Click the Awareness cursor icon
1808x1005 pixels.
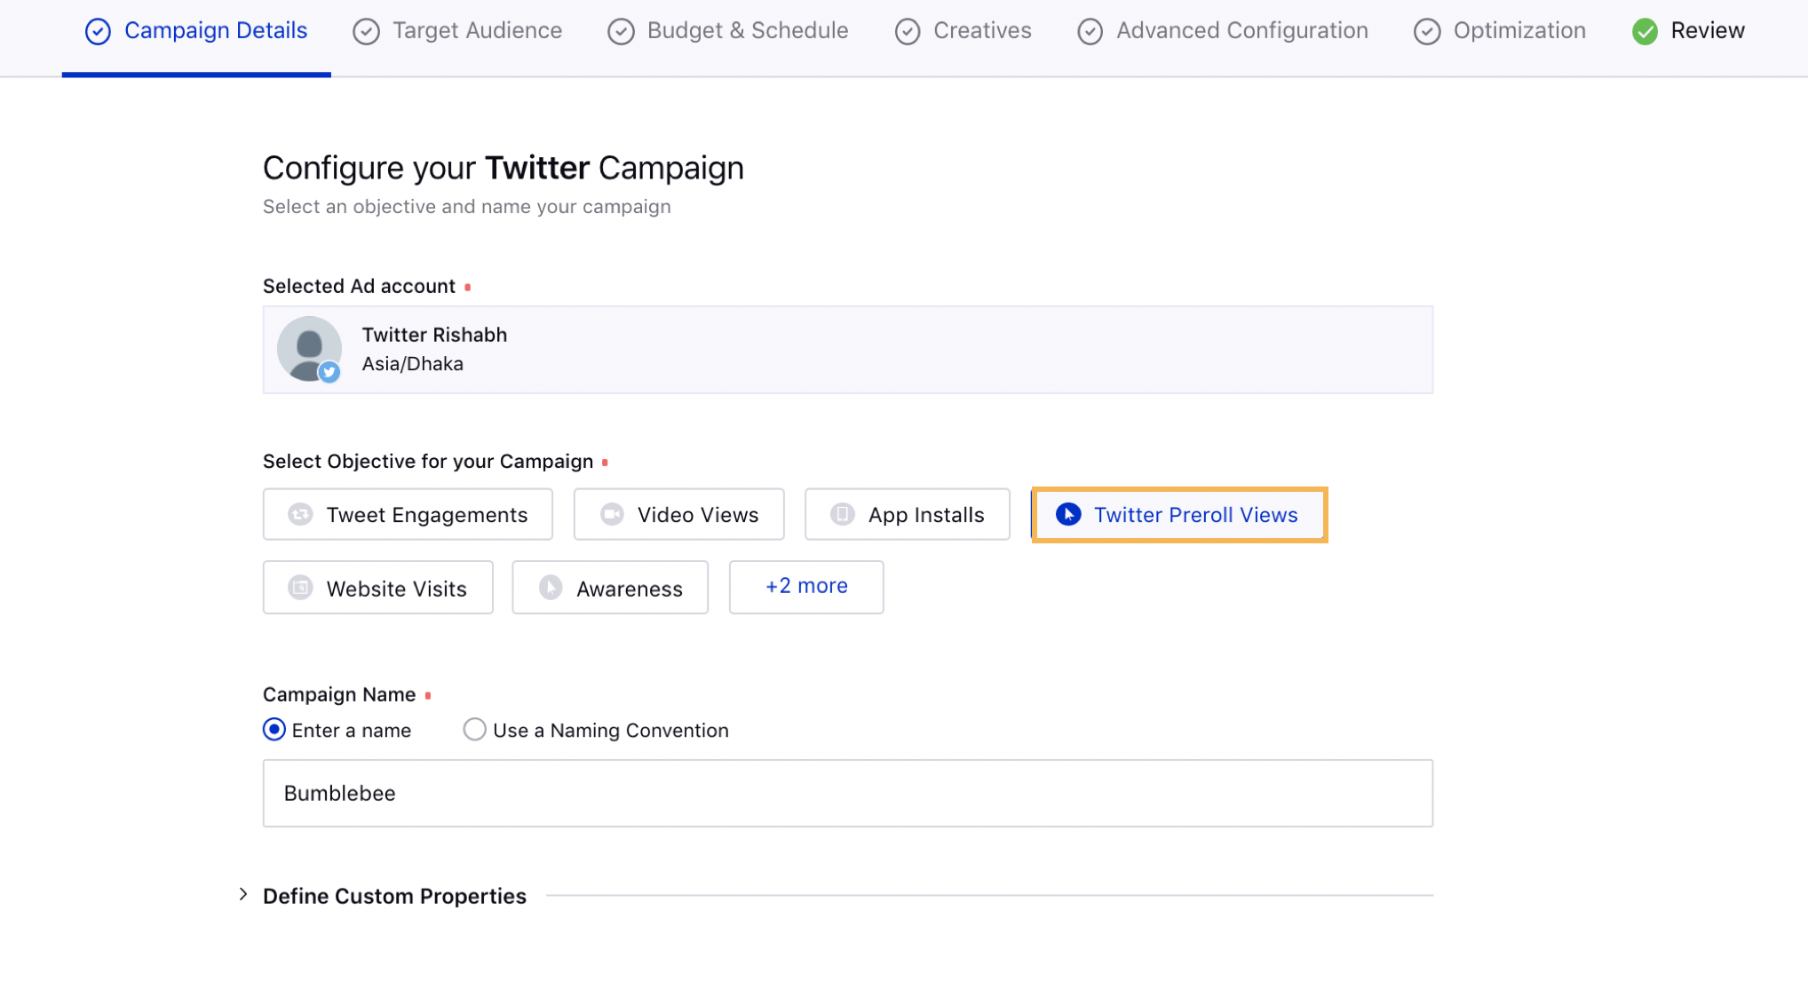point(551,587)
